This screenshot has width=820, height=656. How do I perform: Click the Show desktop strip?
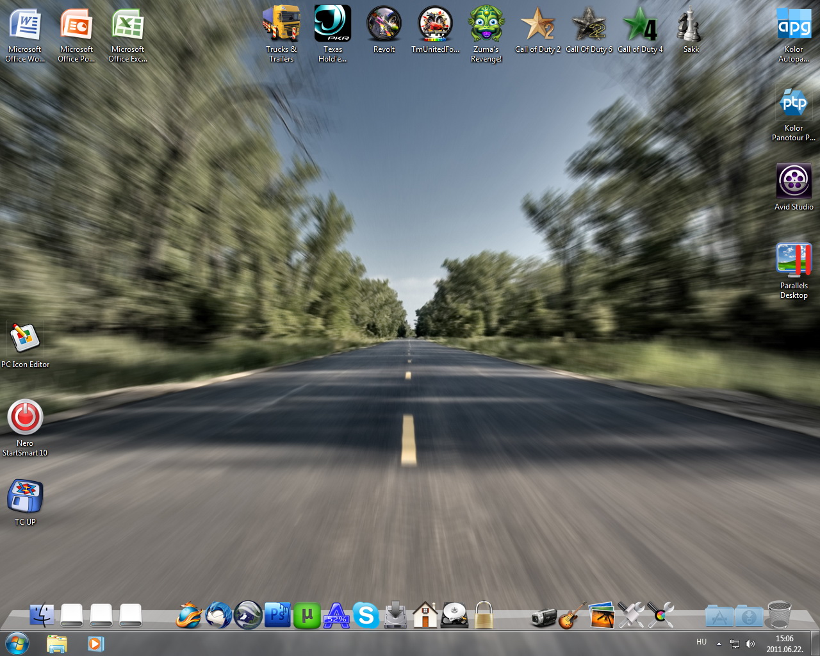click(815, 643)
